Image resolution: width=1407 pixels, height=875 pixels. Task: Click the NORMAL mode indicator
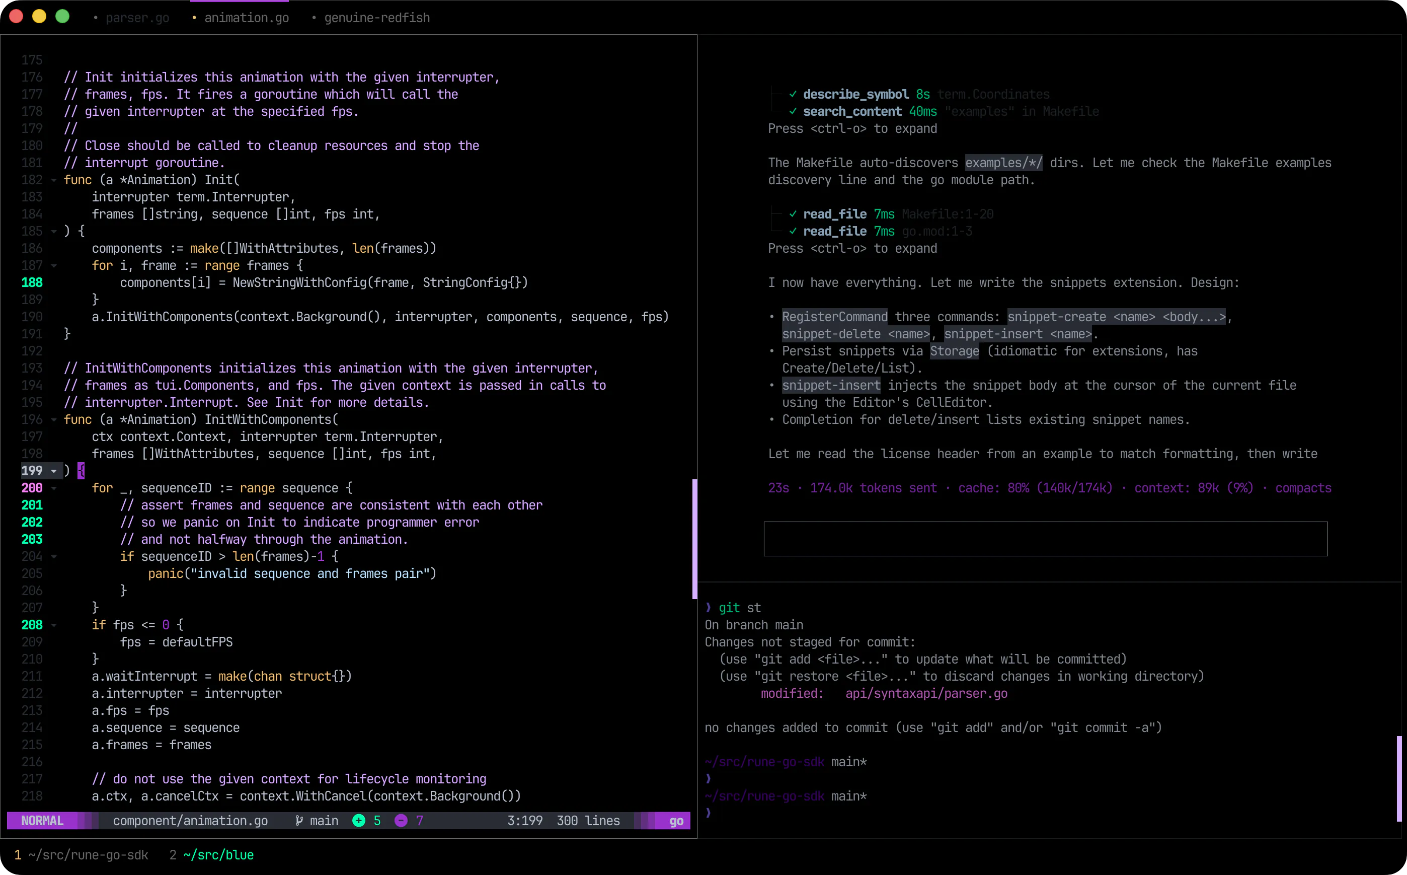tap(42, 821)
